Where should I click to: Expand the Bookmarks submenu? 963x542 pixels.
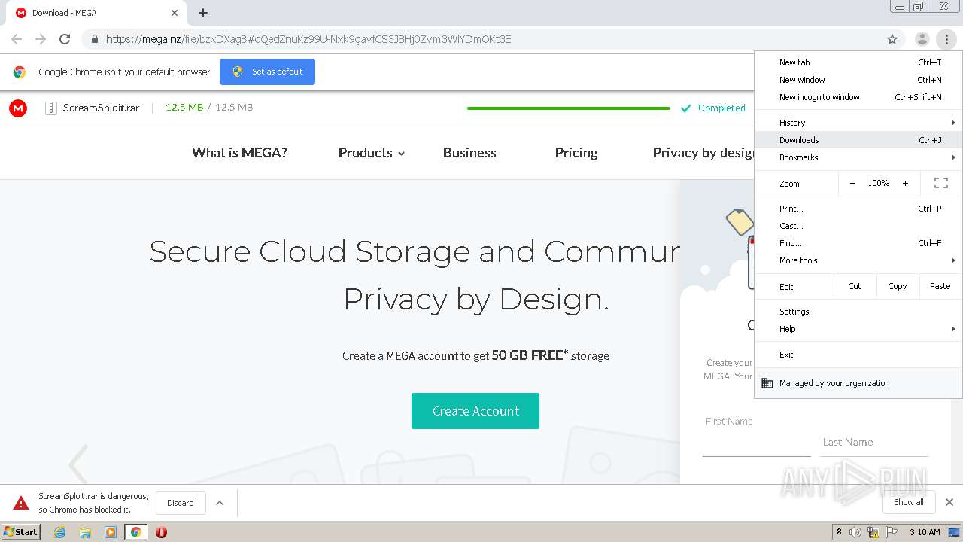pyautogui.click(x=858, y=157)
